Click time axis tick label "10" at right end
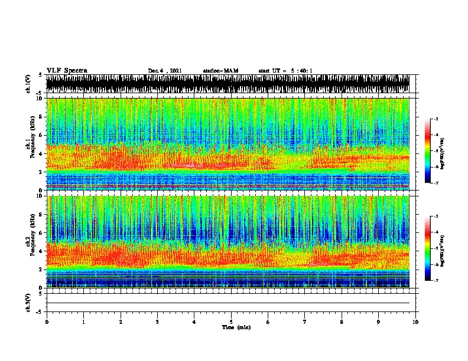The width and height of the screenshot is (468, 361). coord(415,322)
